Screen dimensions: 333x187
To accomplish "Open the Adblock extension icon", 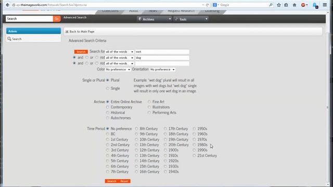I will pyautogui.click(x=303, y=5).
